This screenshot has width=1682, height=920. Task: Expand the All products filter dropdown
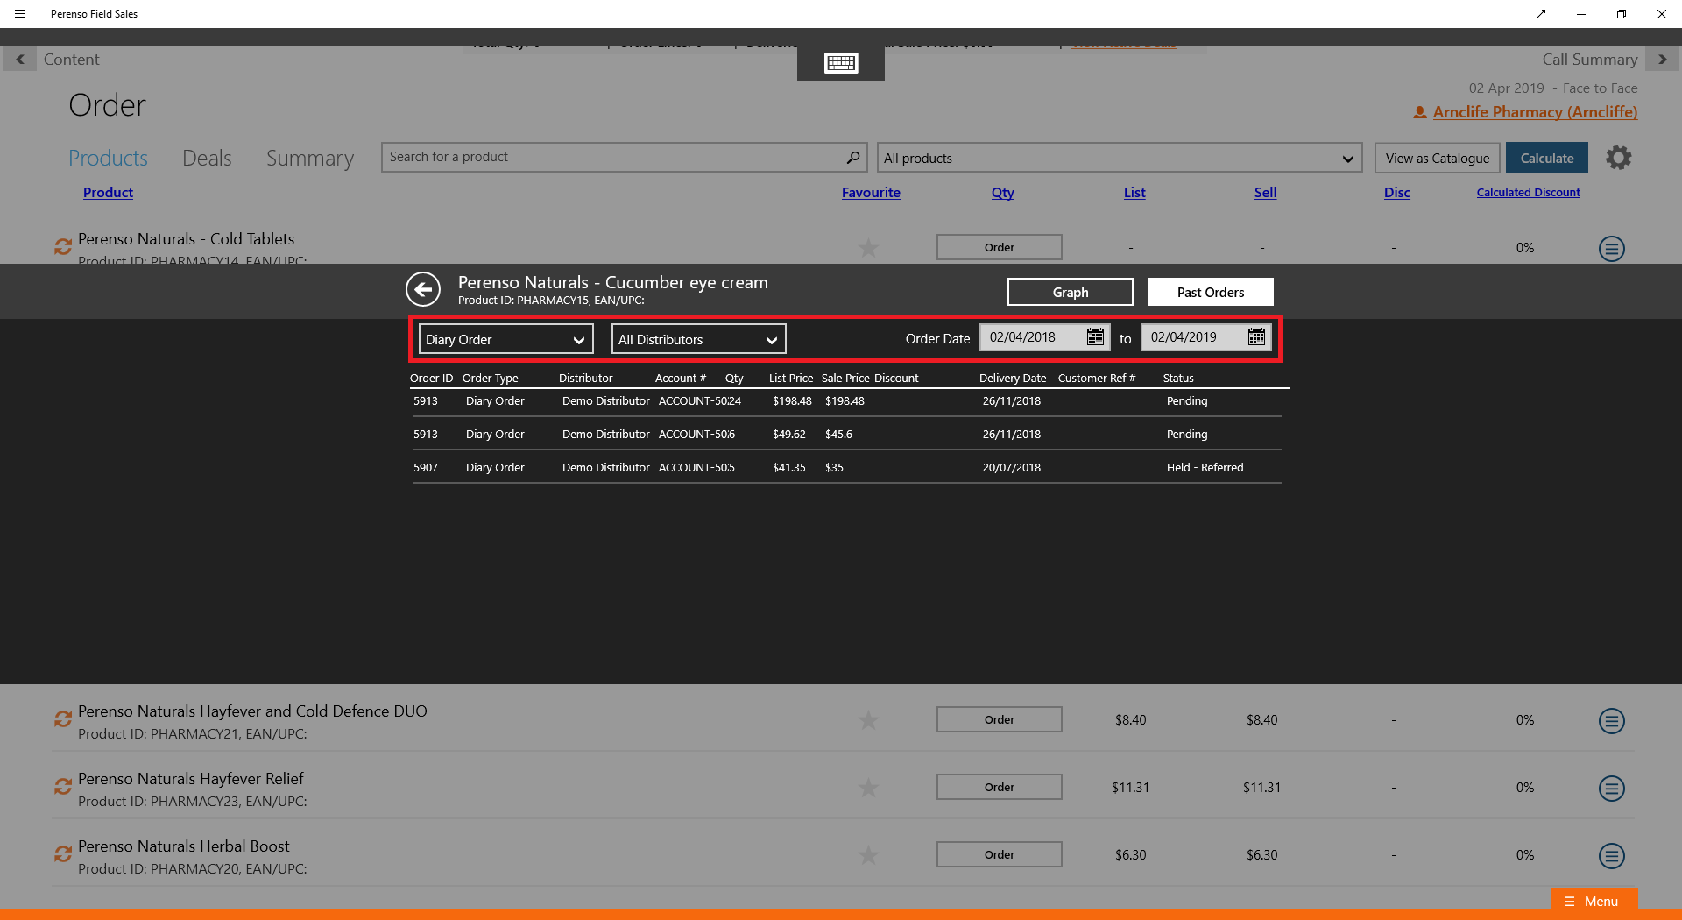pyautogui.click(x=1119, y=158)
